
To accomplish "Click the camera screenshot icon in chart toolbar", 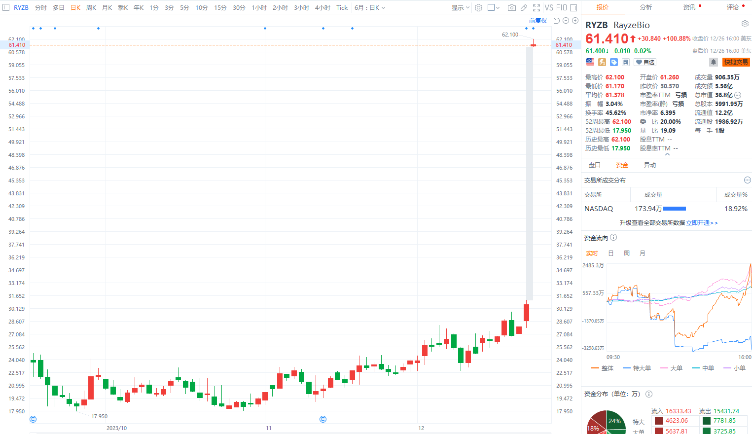I will 511,8.
